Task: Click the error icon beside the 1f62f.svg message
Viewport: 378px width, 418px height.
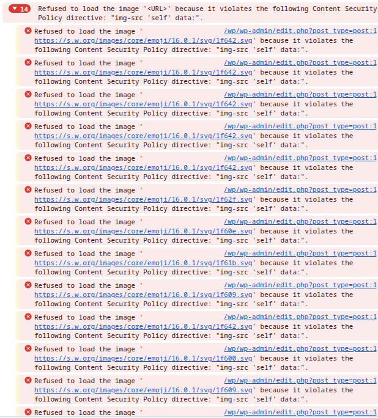Action: [x=28, y=189]
